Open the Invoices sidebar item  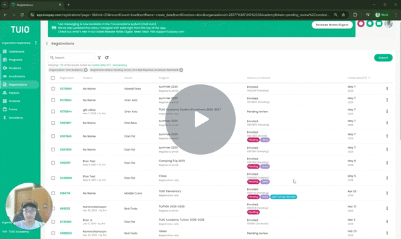click(x=15, y=101)
